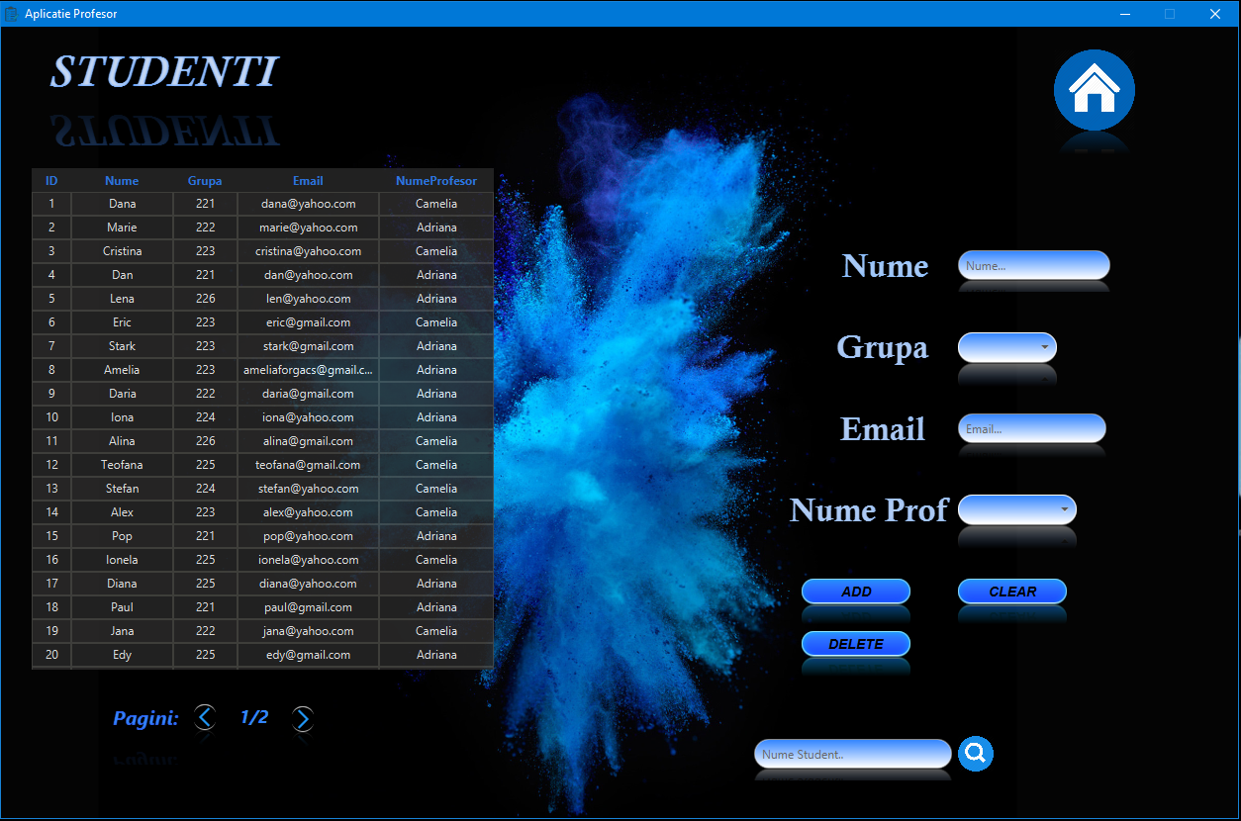Click the application icon in title bar
Screen dimensions: 1241x821
pyautogui.click(x=12, y=14)
